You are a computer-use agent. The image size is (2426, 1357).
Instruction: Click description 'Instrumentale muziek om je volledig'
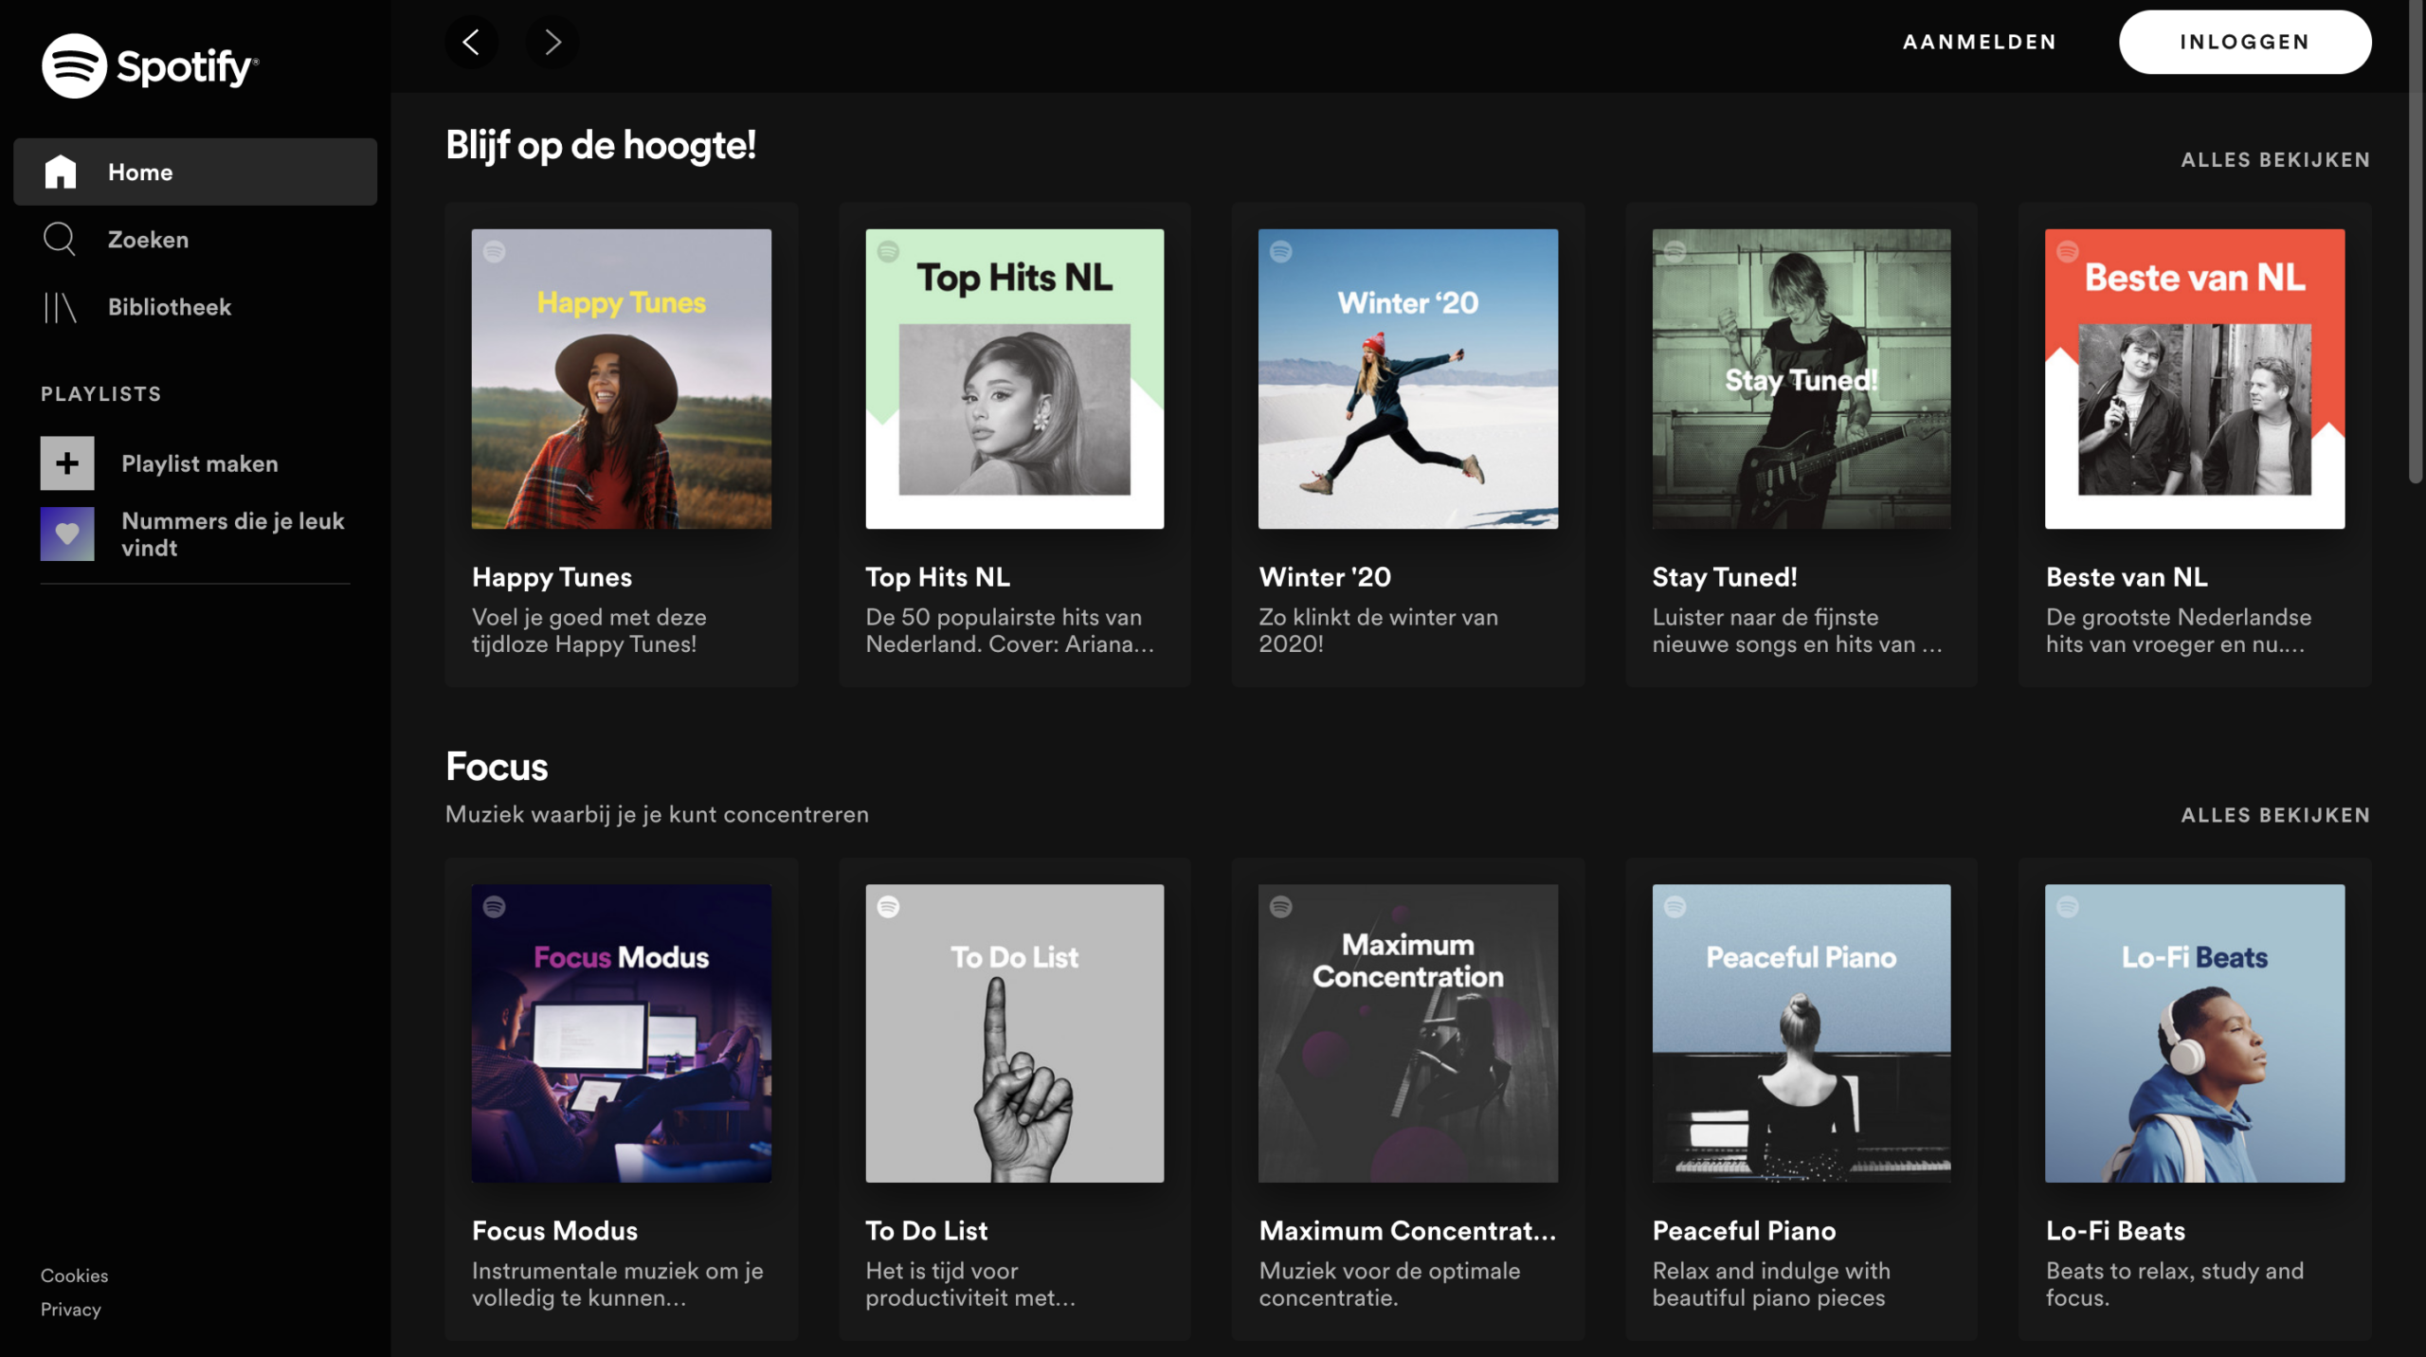[617, 1284]
